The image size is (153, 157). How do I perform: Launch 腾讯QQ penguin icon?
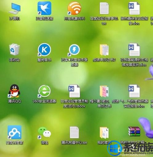pos(14,91)
